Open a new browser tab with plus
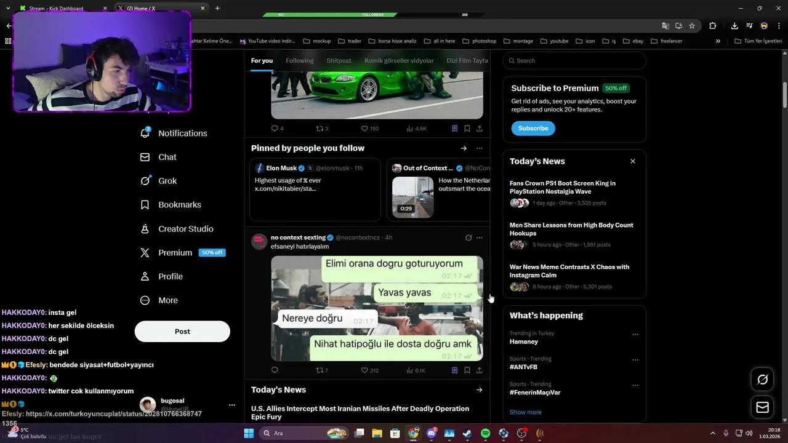The height and width of the screenshot is (443, 788). [217, 9]
